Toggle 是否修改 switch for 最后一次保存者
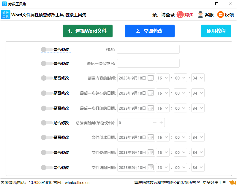237x186 pixels. point(47,63)
